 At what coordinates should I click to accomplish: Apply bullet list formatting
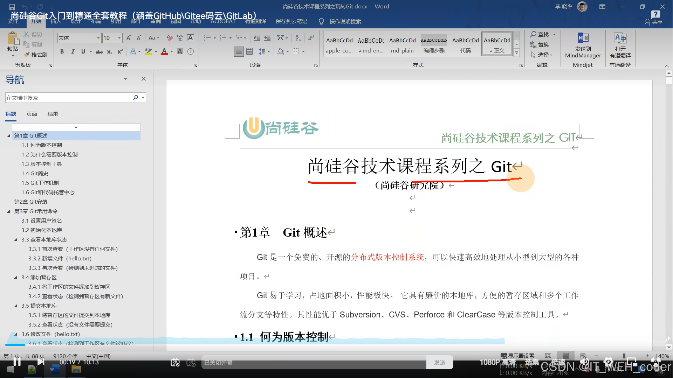click(207, 38)
